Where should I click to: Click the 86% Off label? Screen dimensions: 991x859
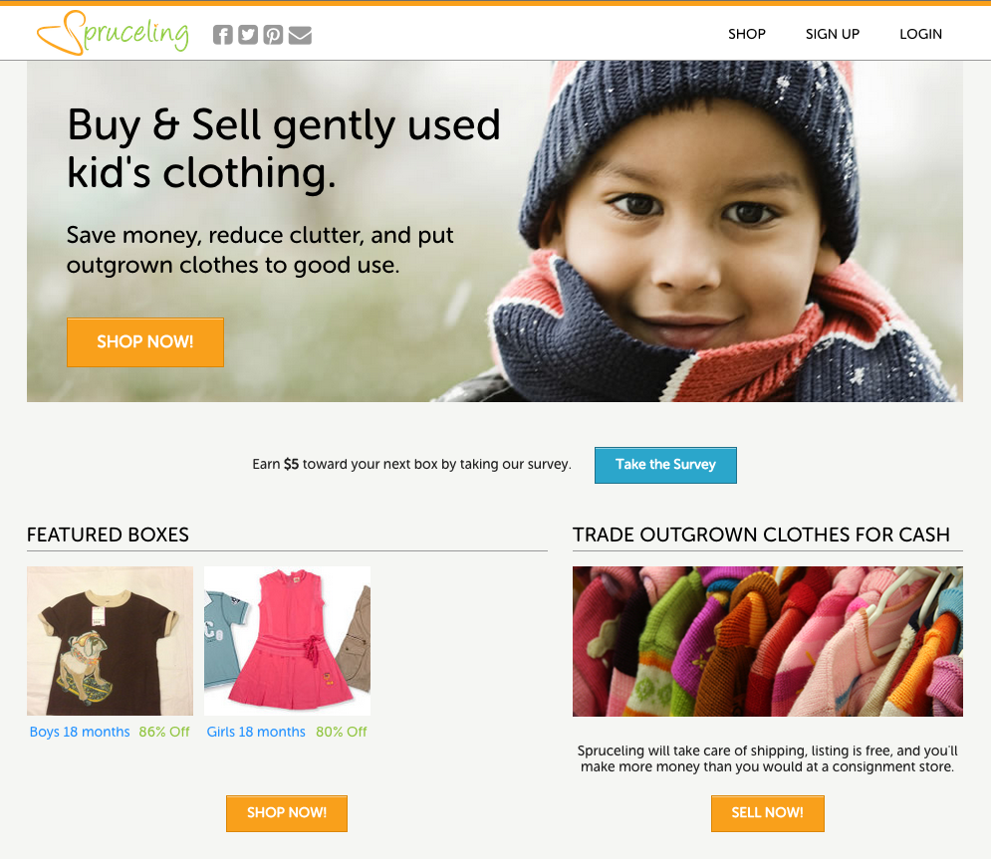pyautogui.click(x=164, y=732)
